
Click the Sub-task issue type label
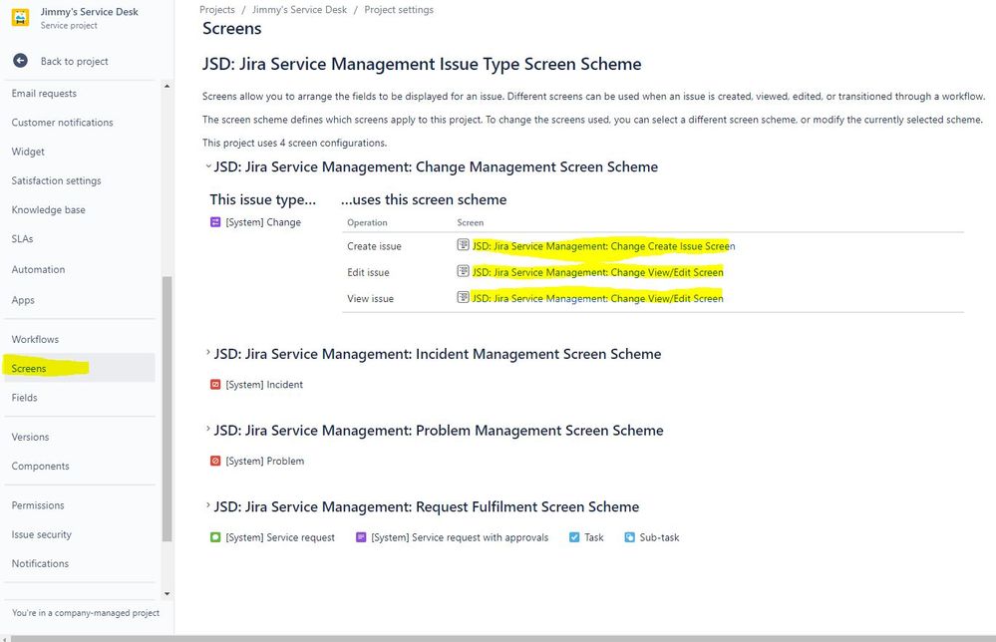click(x=659, y=537)
